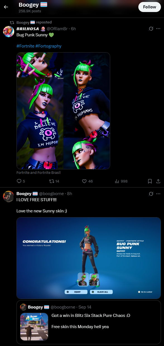Open BRILHOSA's profile avatar
The height and width of the screenshot is (346, 164).
pyautogui.click(x=9, y=32)
